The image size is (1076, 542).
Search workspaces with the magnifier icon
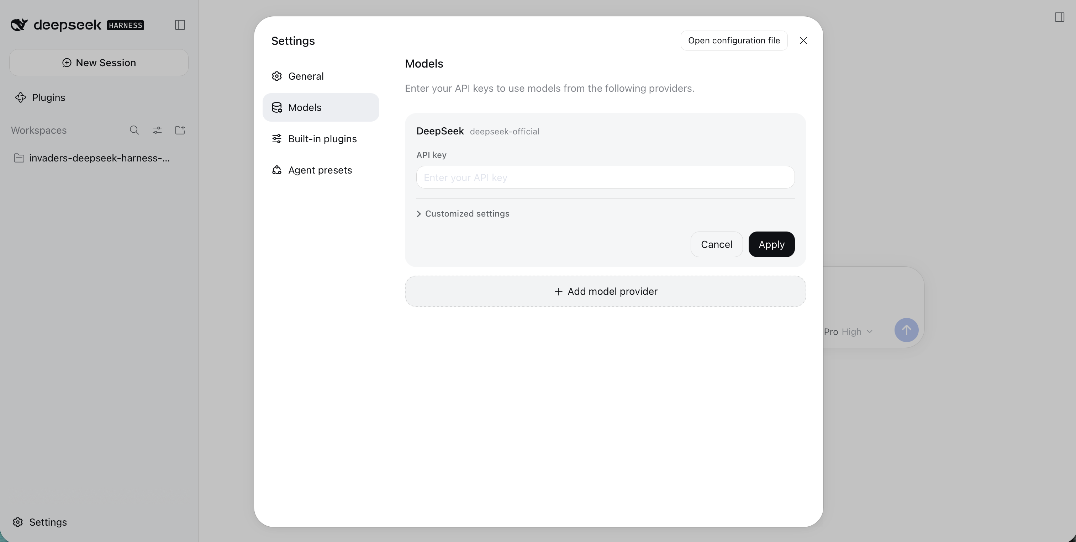[x=134, y=130]
